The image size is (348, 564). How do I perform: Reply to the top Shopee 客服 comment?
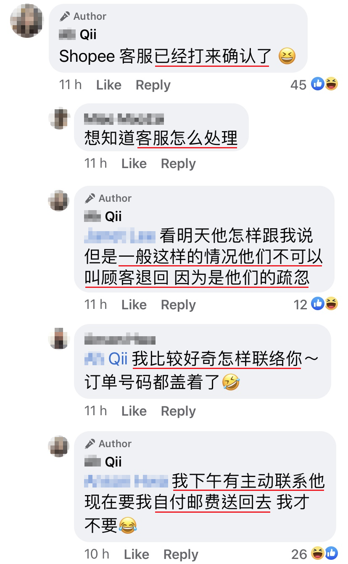(153, 85)
